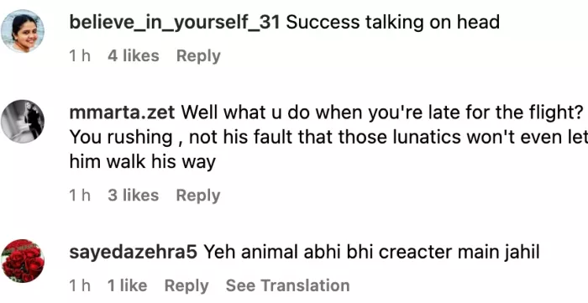Open believe_in_yourself_31 profile picture
This screenshot has width=588, height=303.
pyautogui.click(x=23, y=31)
